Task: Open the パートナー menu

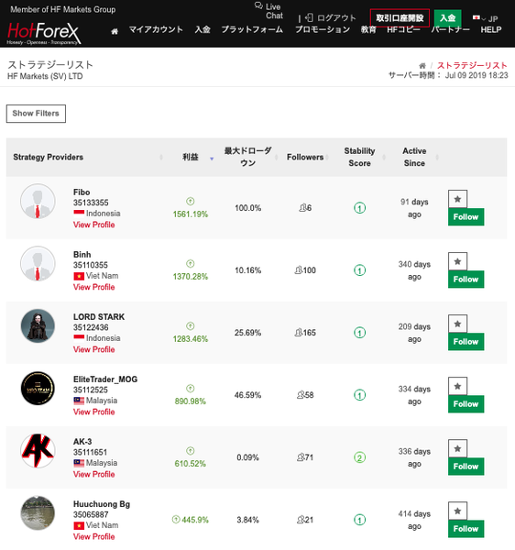Action: [451, 30]
